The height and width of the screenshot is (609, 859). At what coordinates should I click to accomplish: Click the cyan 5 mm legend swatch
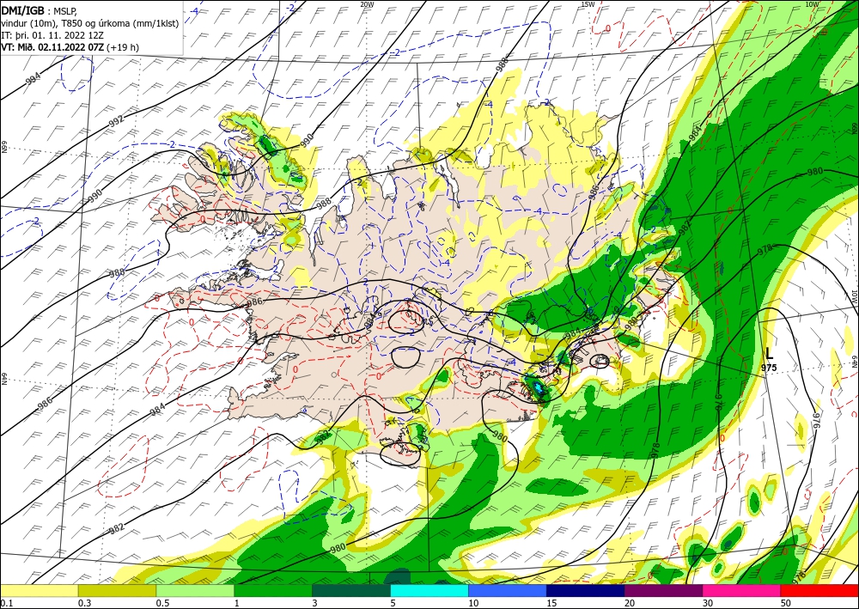click(x=429, y=591)
